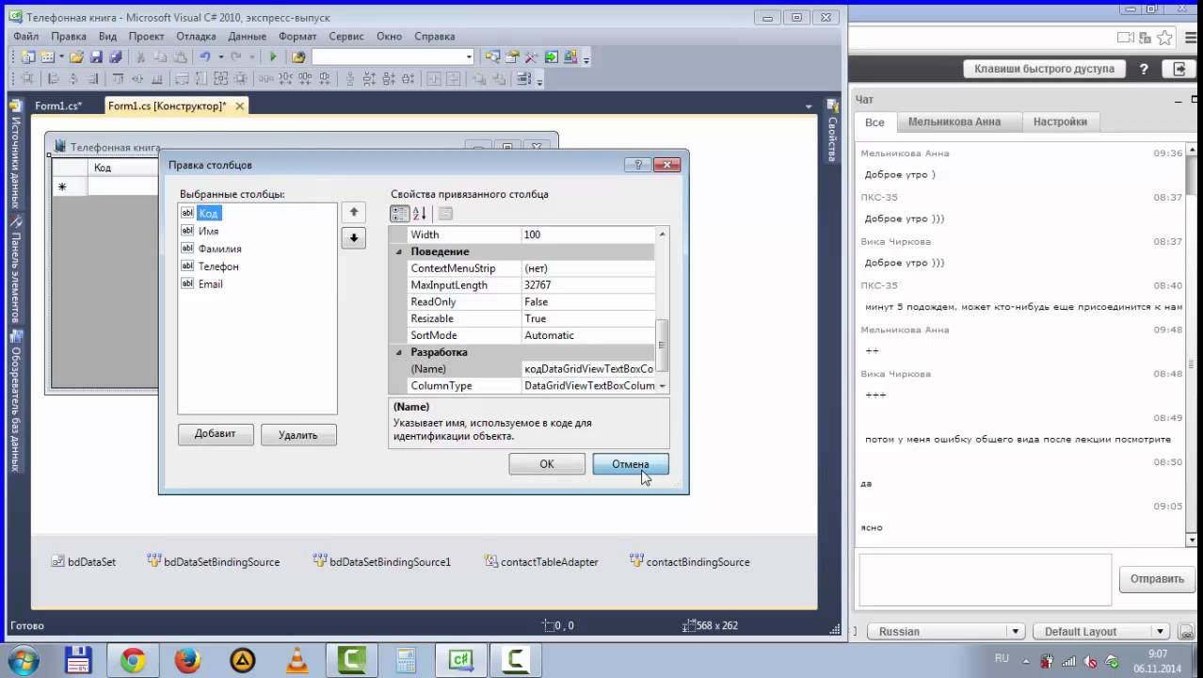Image resolution: width=1203 pixels, height=678 pixels.
Task: Click the Width property value field
Action: click(x=588, y=234)
